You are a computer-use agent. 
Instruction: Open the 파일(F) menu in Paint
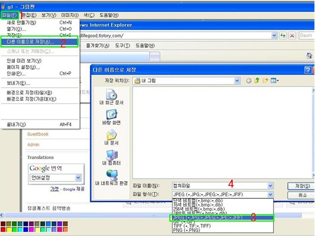9,15
